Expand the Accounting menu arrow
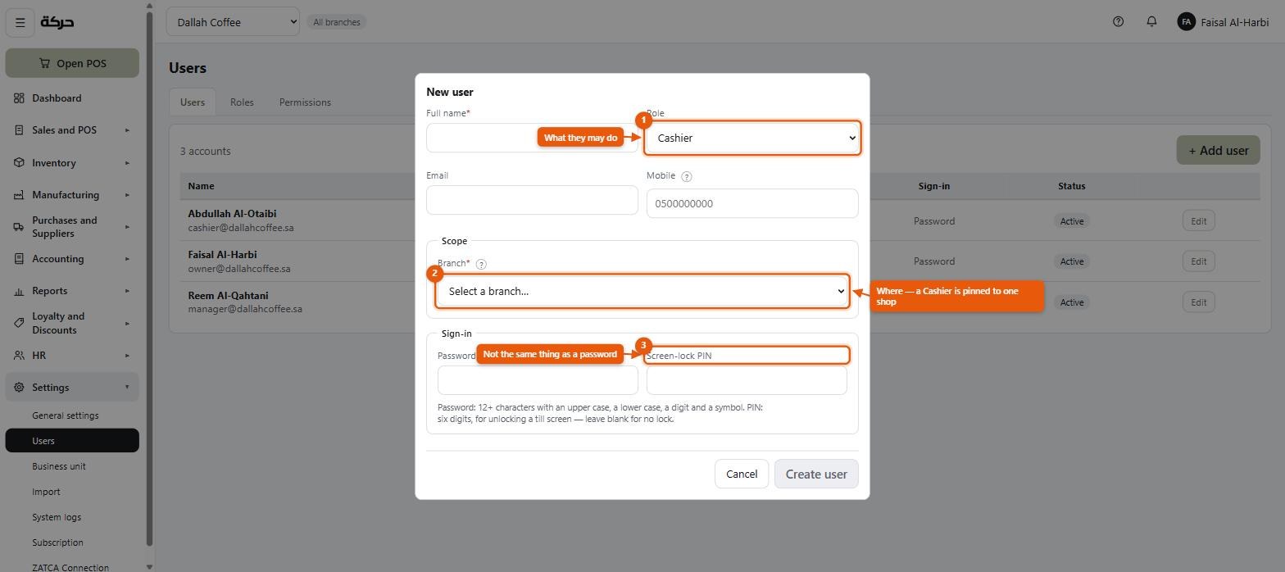Viewport: 1285px width, 572px height. pos(127,259)
